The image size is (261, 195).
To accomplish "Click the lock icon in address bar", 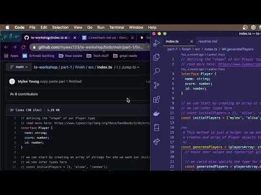I will (x=34, y=47).
